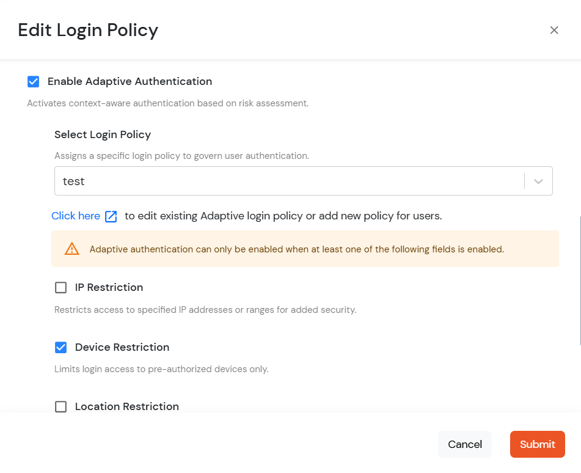Click the empty square icon beside Location Restriction
Image resolution: width=581 pixels, height=473 pixels.
coord(60,406)
